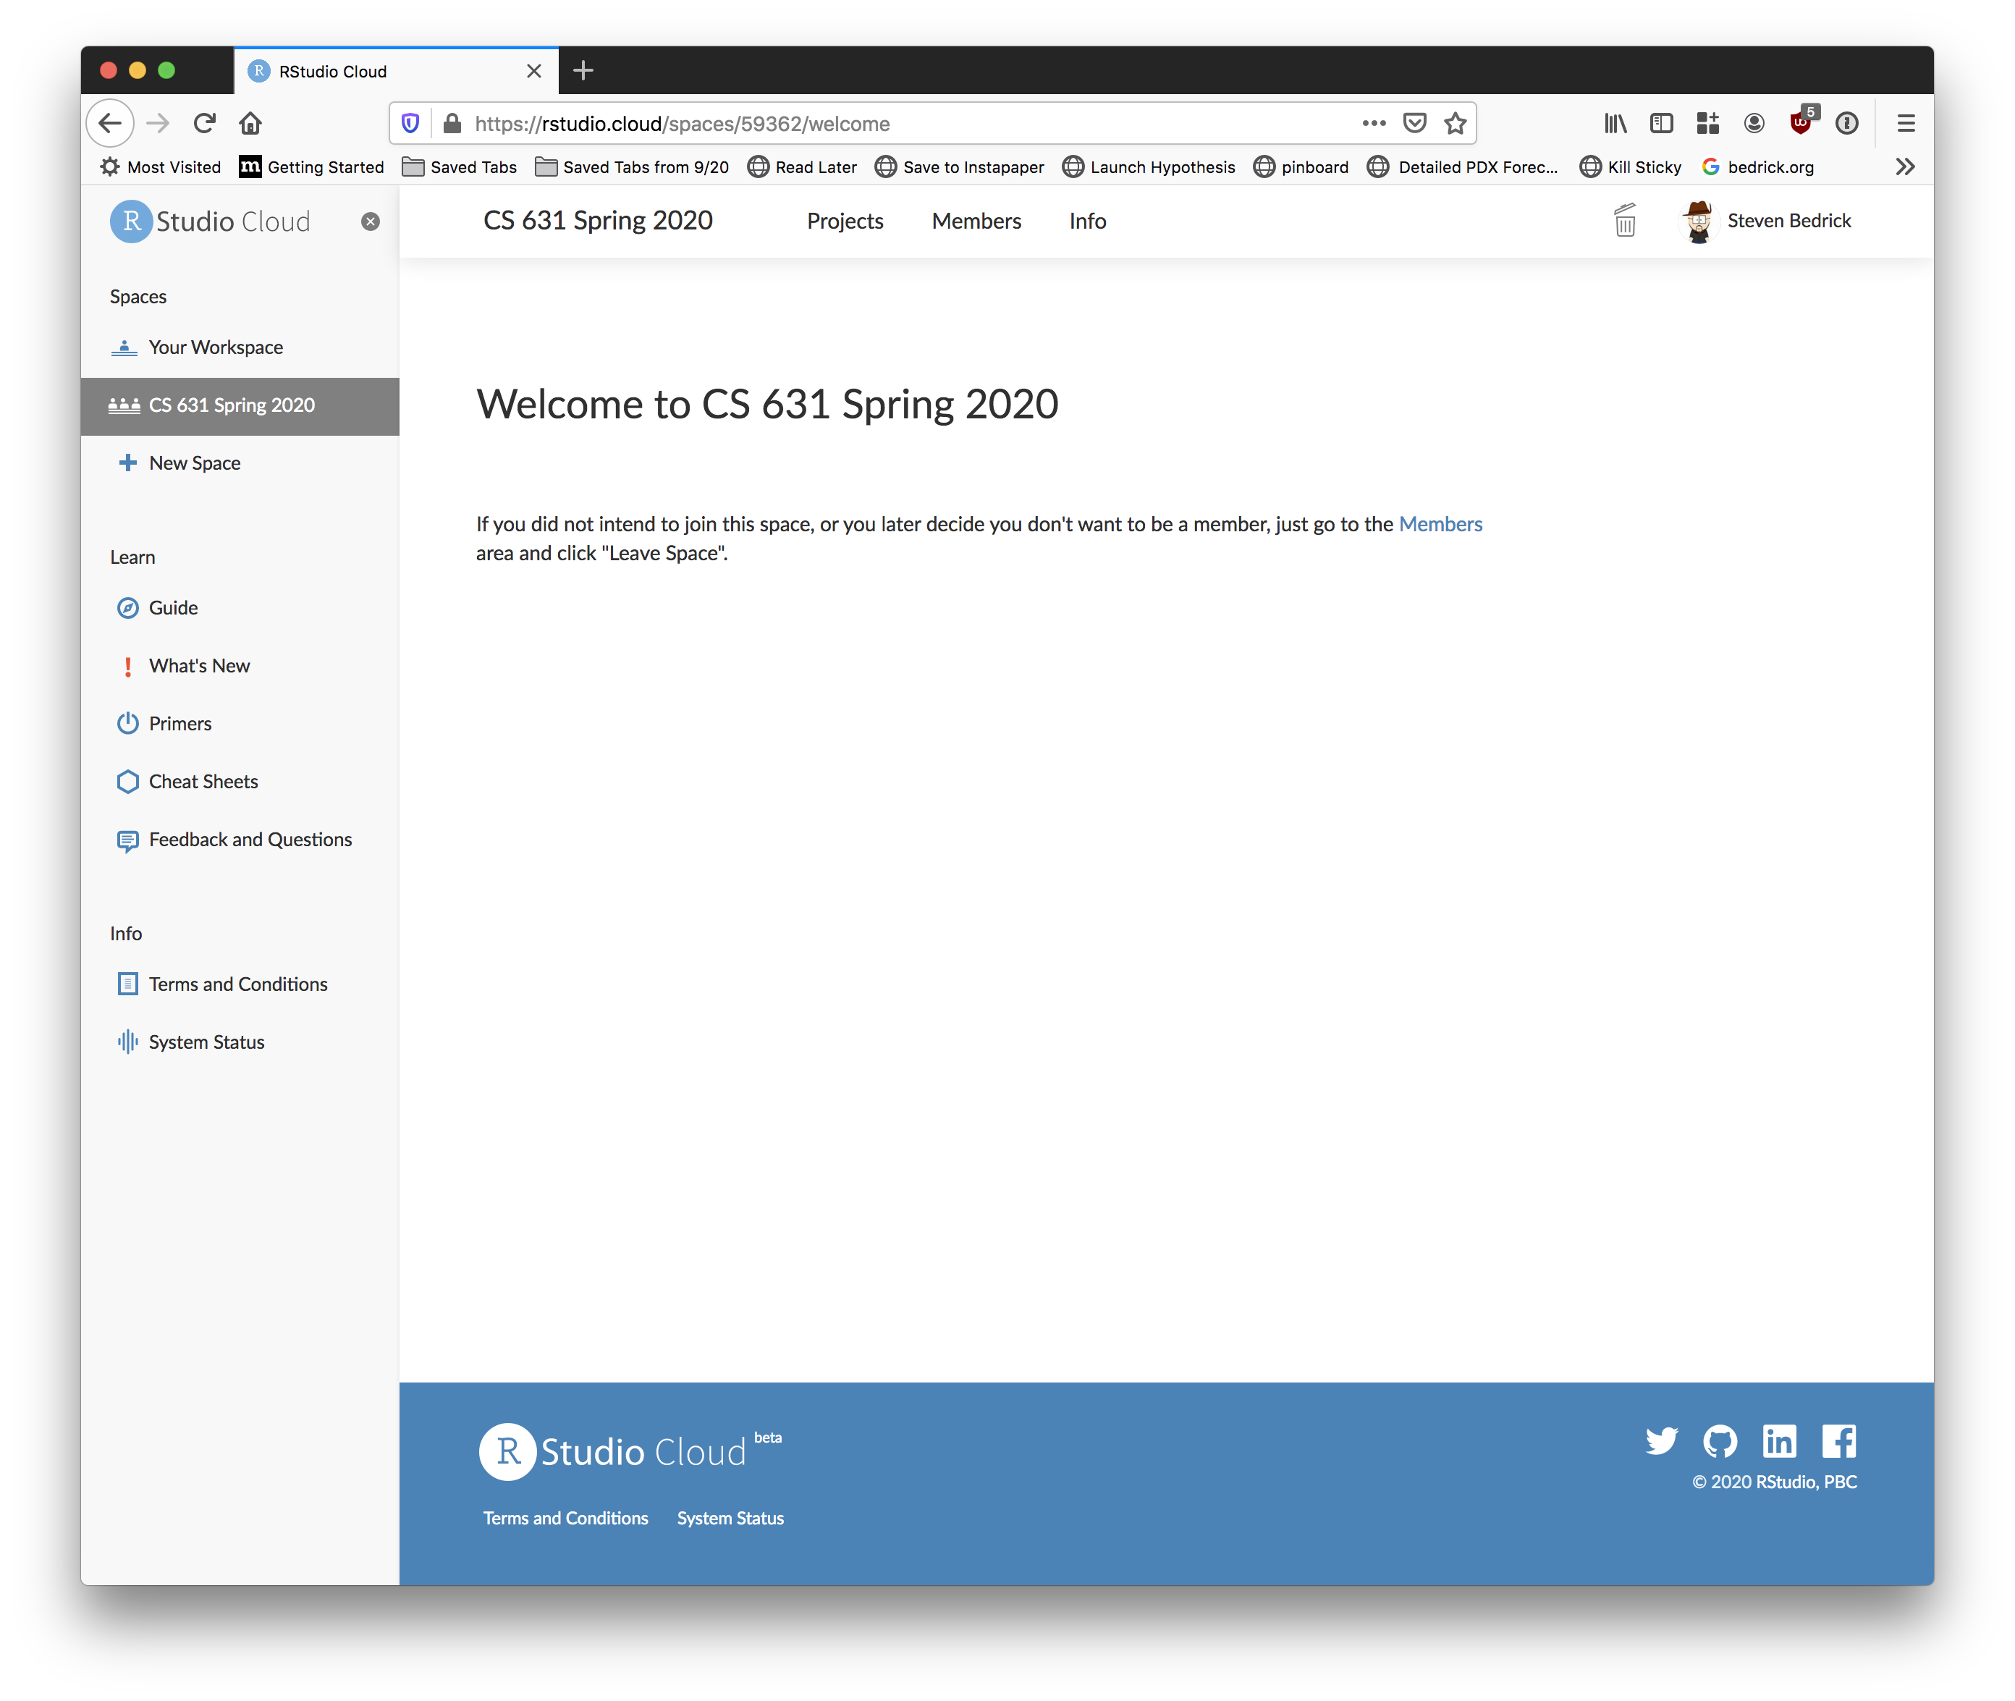This screenshot has width=2015, height=1701.
Task: Select Your Workspace in sidebar
Action: tap(215, 347)
